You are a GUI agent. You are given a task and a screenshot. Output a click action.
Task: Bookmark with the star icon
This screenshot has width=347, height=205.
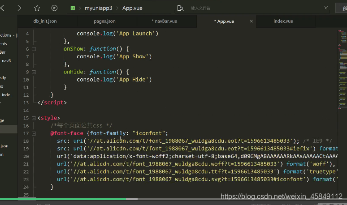pos(37,8)
